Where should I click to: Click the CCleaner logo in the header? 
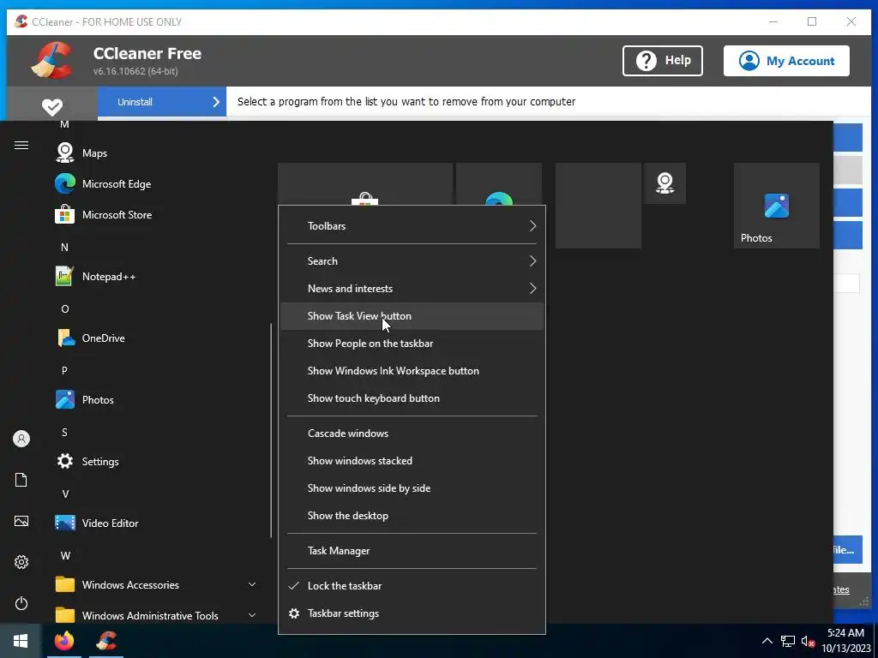(x=51, y=61)
